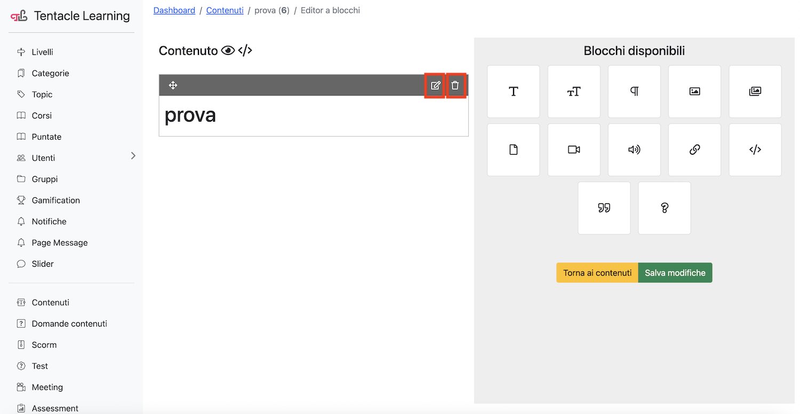Open Gamification from the sidebar
The width and height of the screenshot is (800, 414).
click(54, 200)
